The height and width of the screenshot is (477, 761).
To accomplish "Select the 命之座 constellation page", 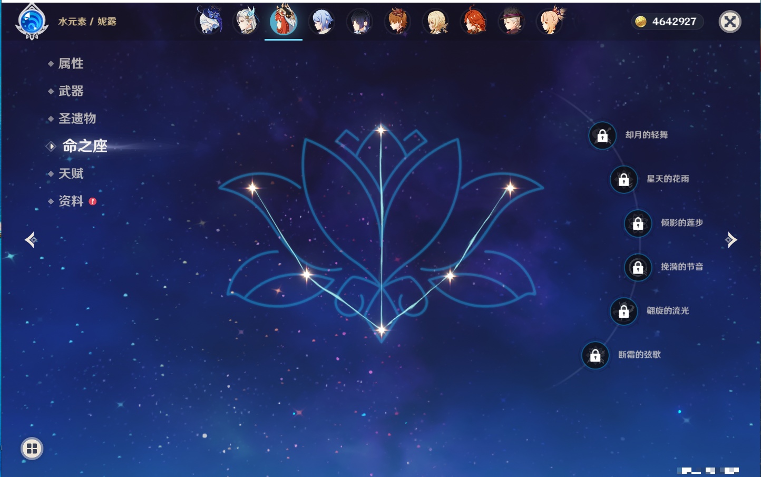I will [84, 146].
